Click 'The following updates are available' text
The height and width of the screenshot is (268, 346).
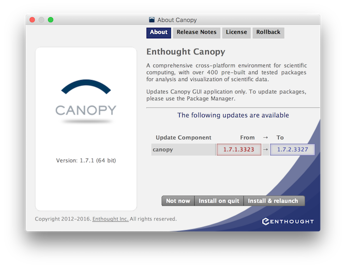233,115
